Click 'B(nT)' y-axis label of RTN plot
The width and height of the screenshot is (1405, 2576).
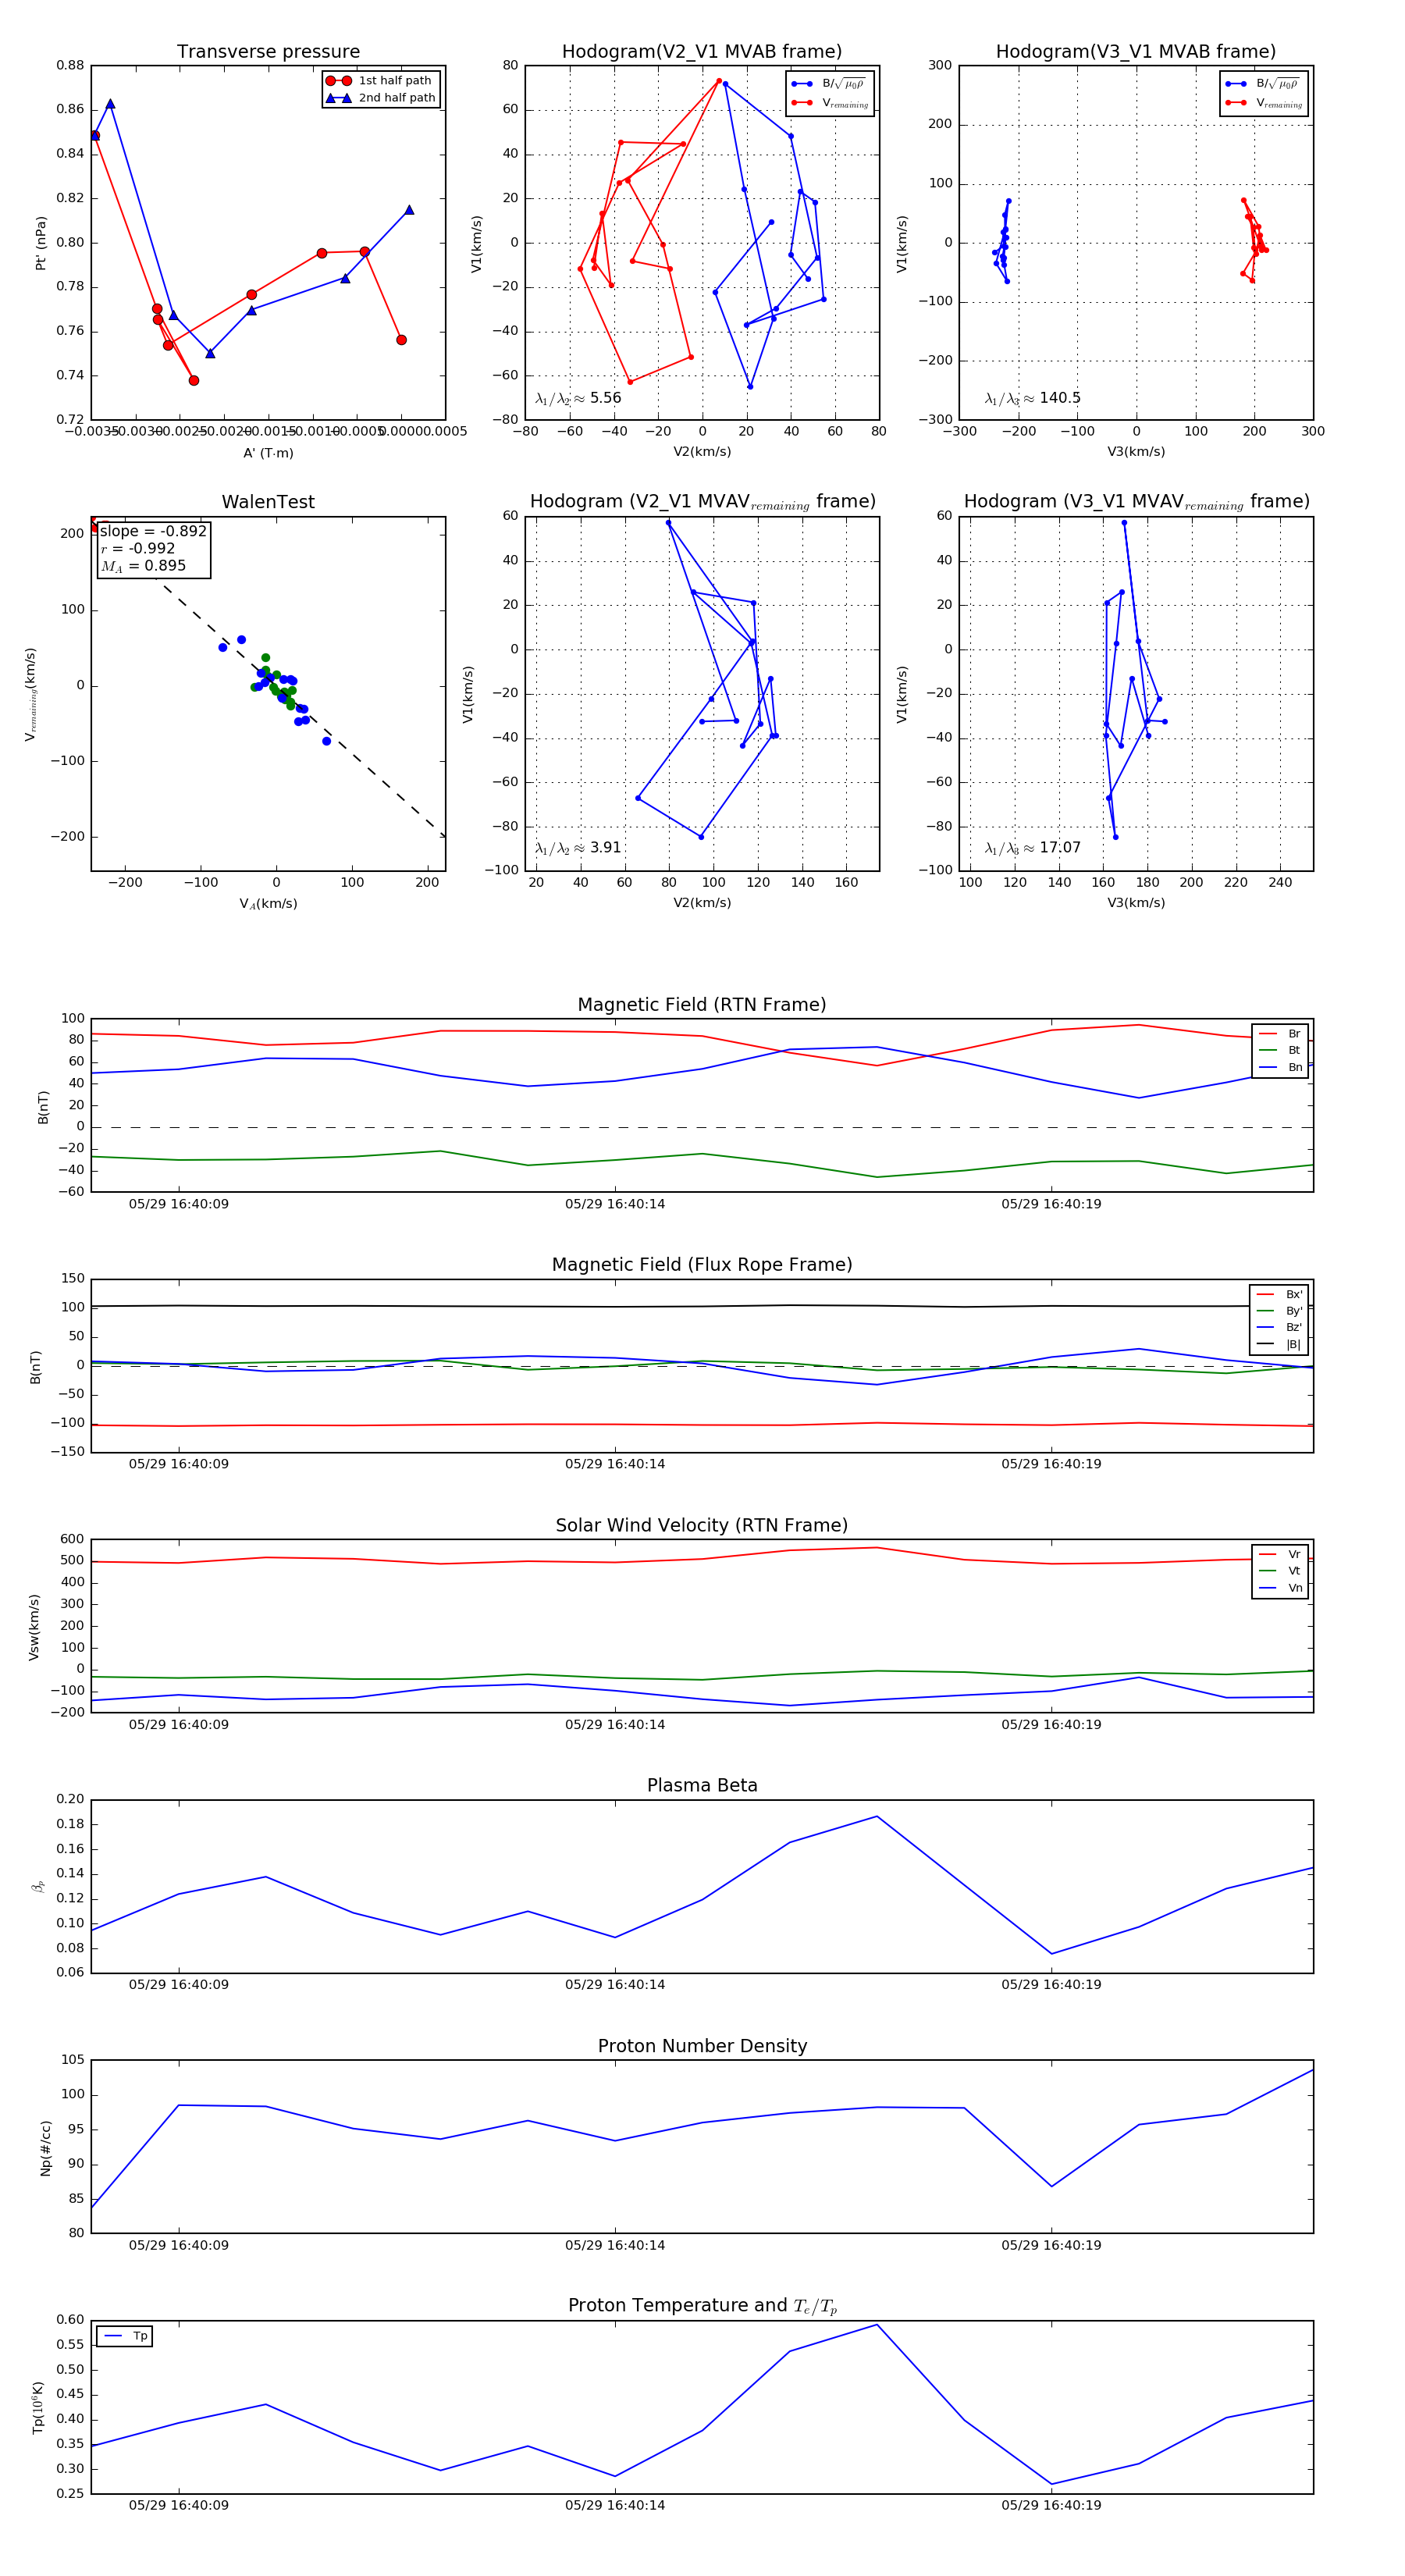43,1107
